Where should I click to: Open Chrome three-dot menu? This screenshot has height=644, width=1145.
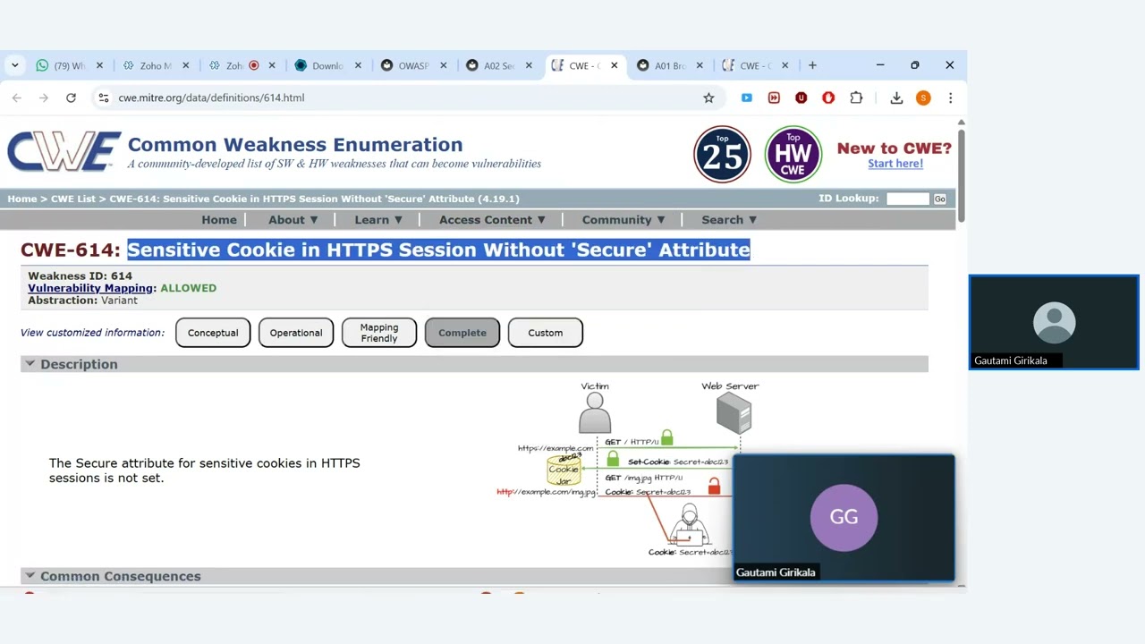(950, 97)
